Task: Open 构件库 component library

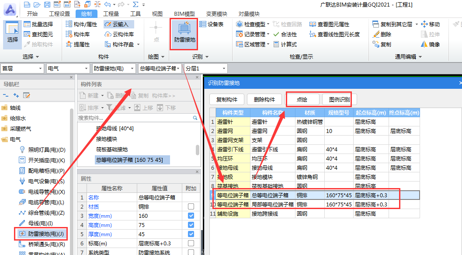Action: coord(78,34)
